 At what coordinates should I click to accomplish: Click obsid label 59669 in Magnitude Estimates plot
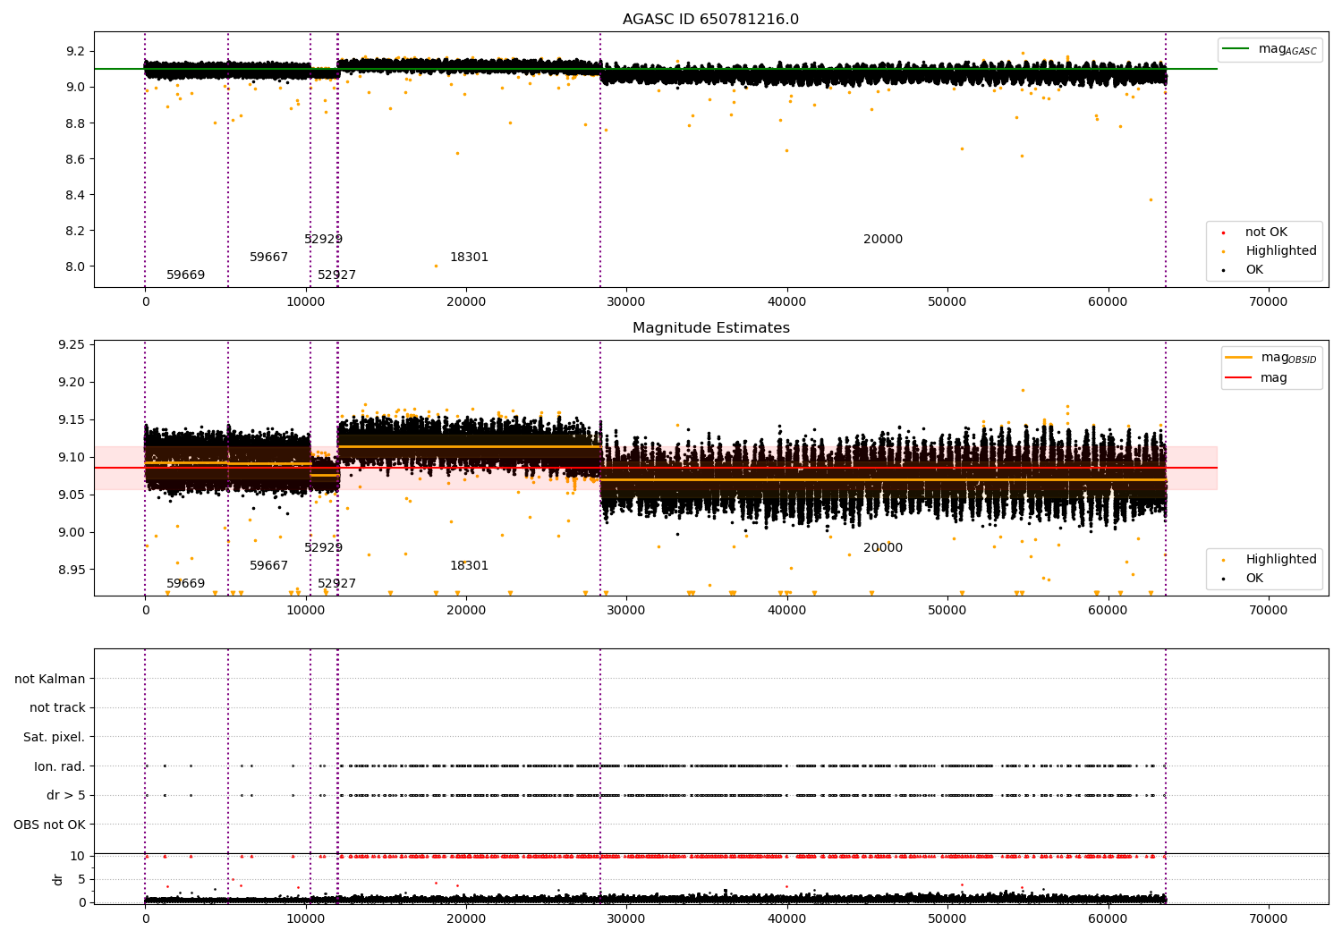[x=186, y=584]
